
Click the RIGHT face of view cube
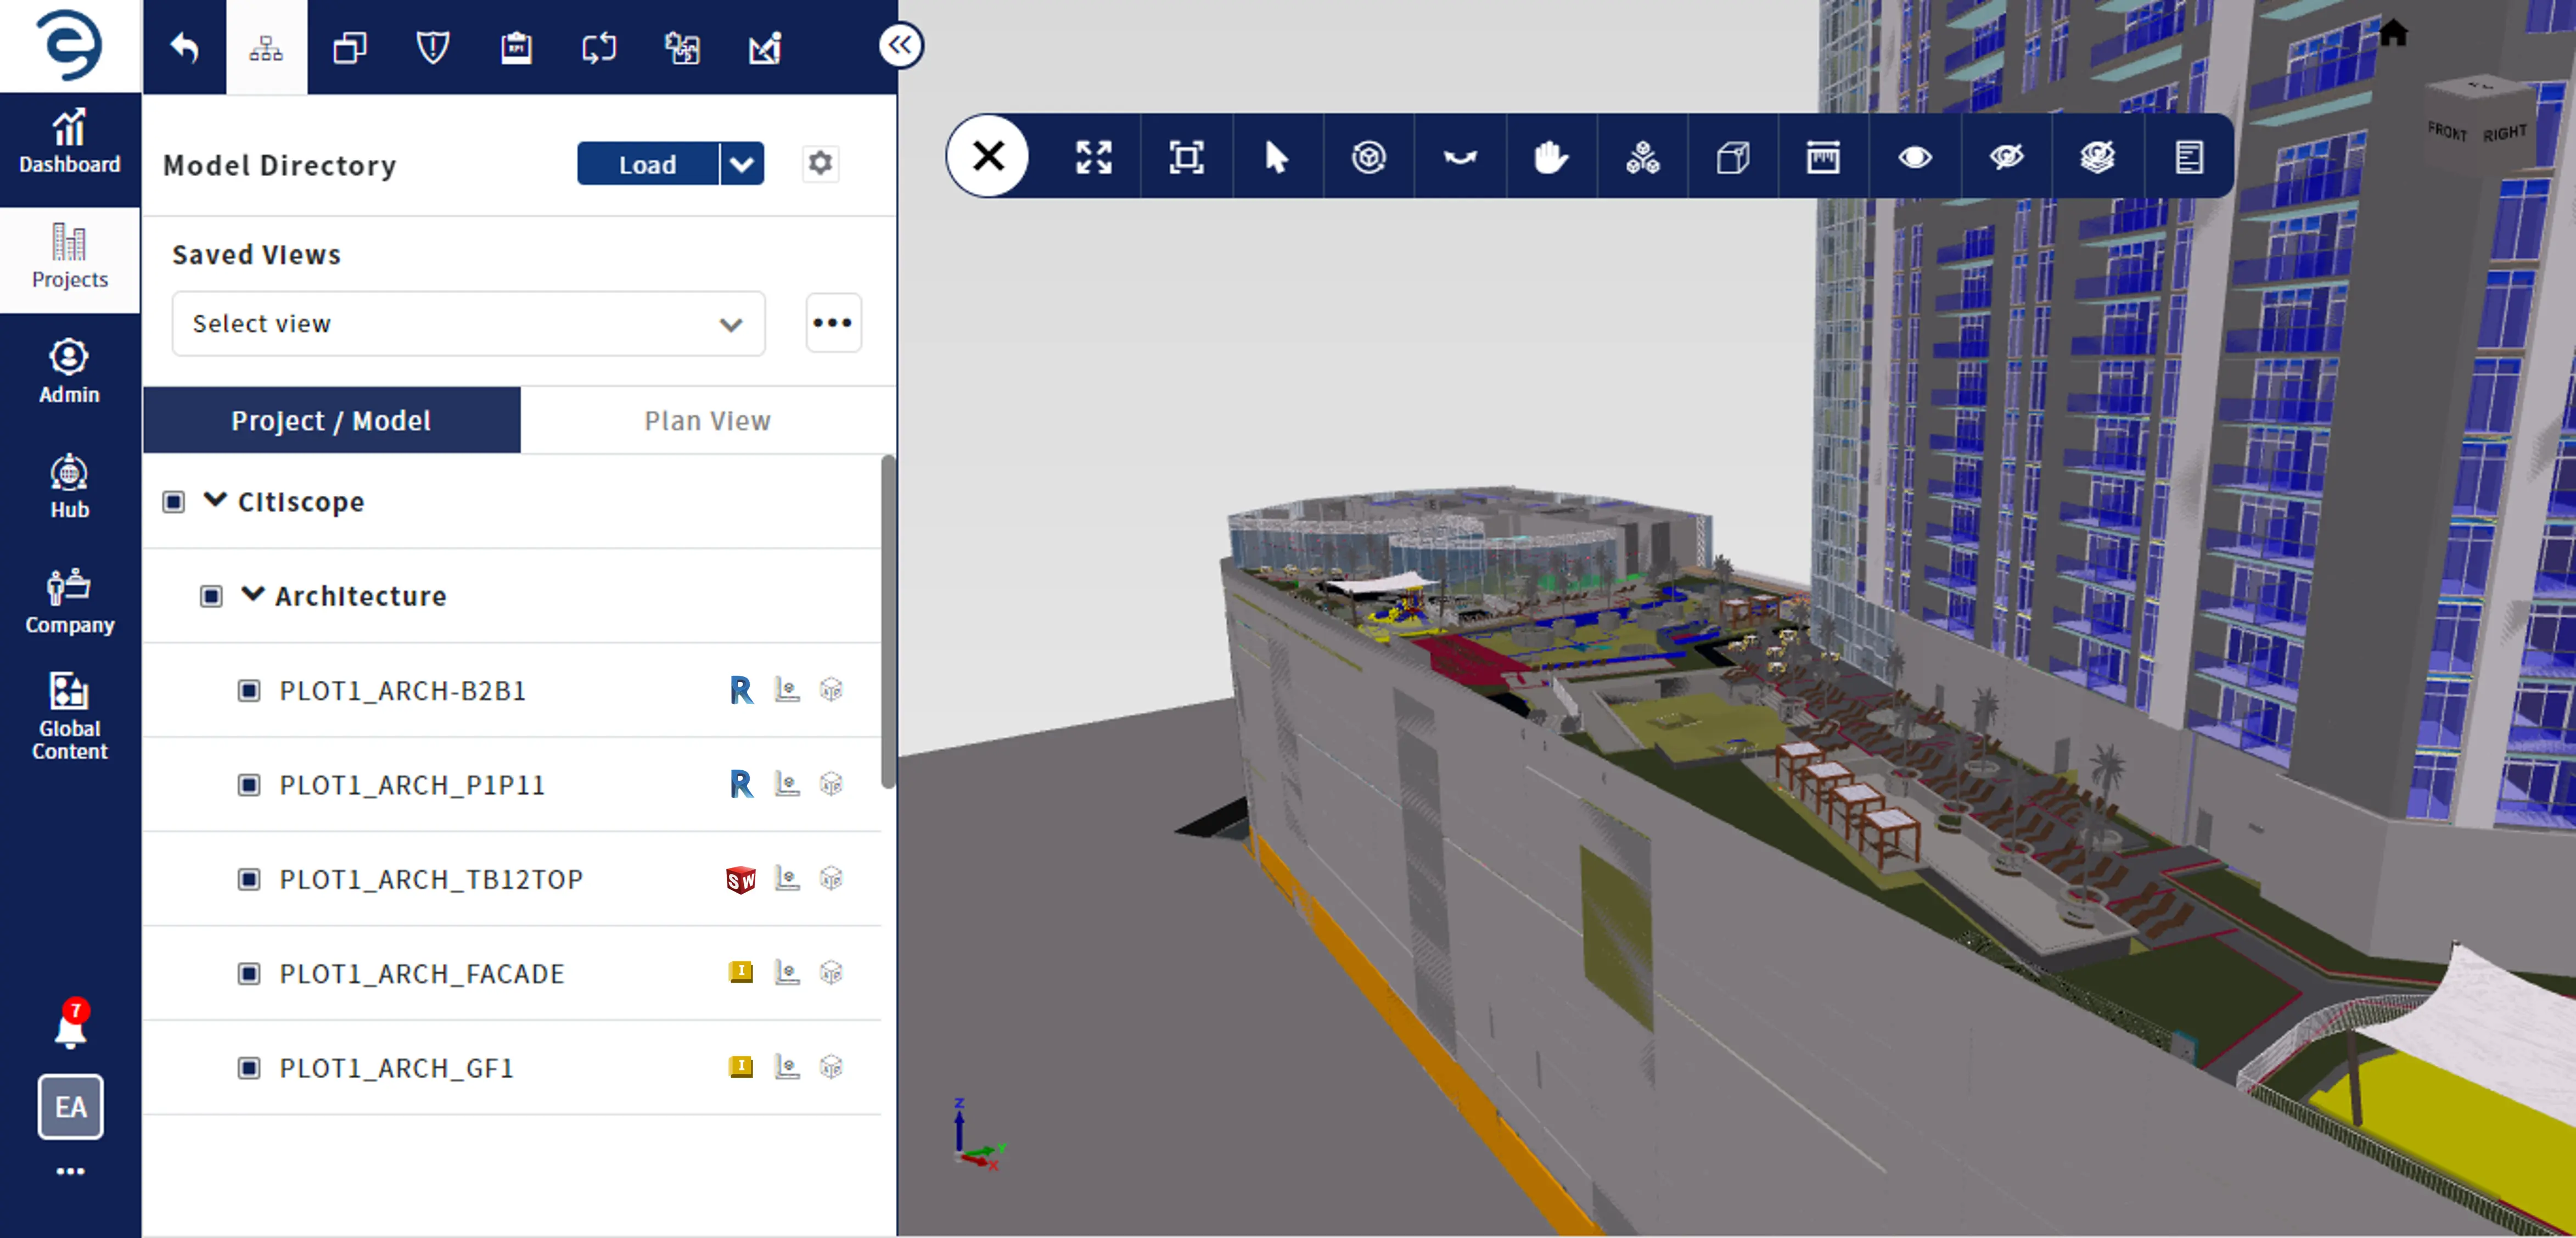point(2505,132)
